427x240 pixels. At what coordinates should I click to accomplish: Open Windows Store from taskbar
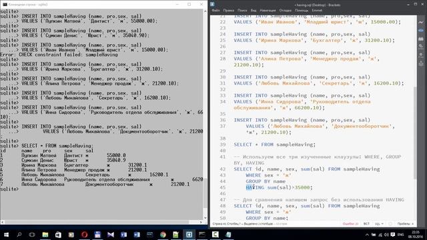tap(58, 234)
